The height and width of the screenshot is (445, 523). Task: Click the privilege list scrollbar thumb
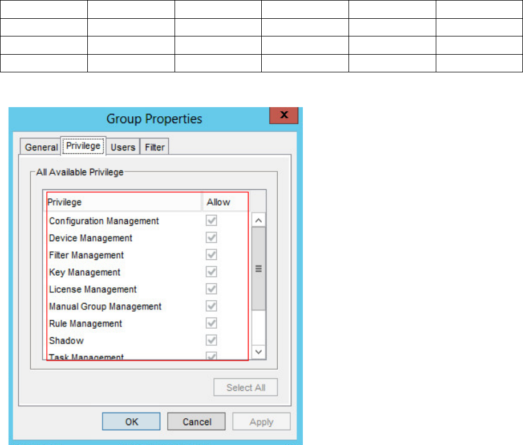pyautogui.click(x=258, y=269)
